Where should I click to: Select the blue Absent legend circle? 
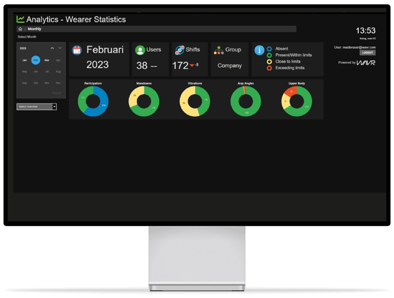coord(269,49)
